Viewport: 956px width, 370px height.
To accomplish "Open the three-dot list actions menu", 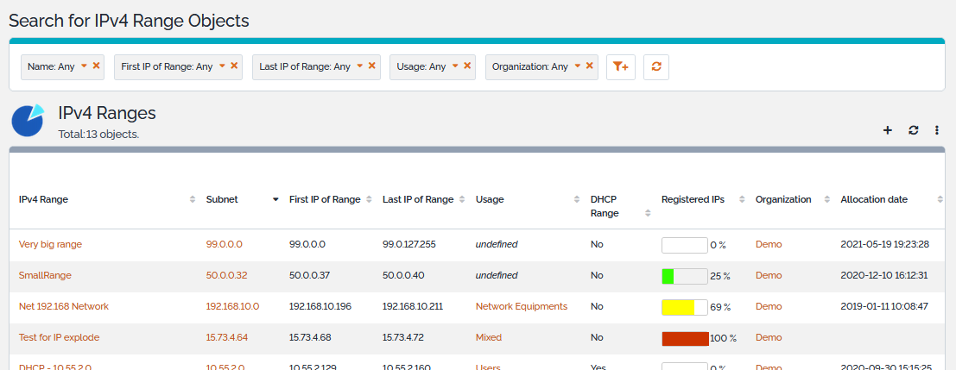I will (937, 130).
